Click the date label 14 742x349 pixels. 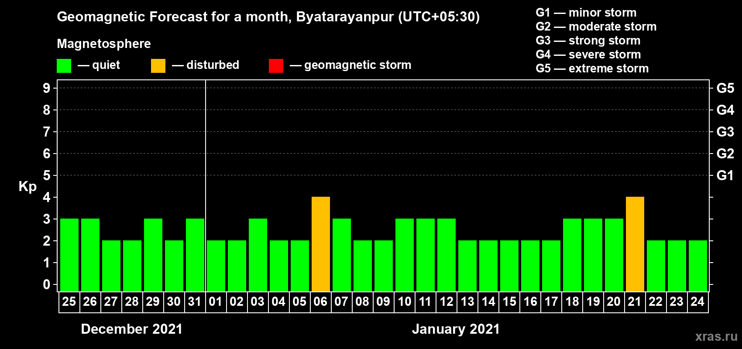[x=488, y=302]
